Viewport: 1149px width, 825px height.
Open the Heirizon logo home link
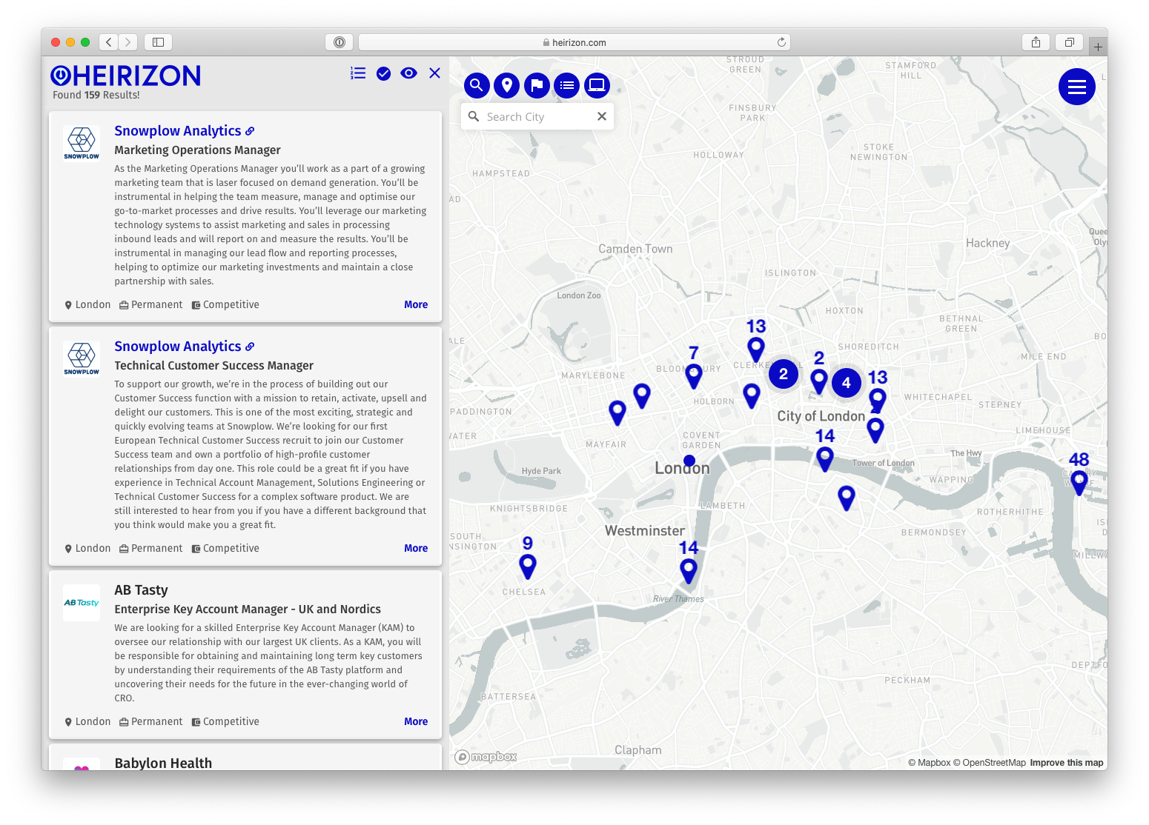tap(125, 76)
